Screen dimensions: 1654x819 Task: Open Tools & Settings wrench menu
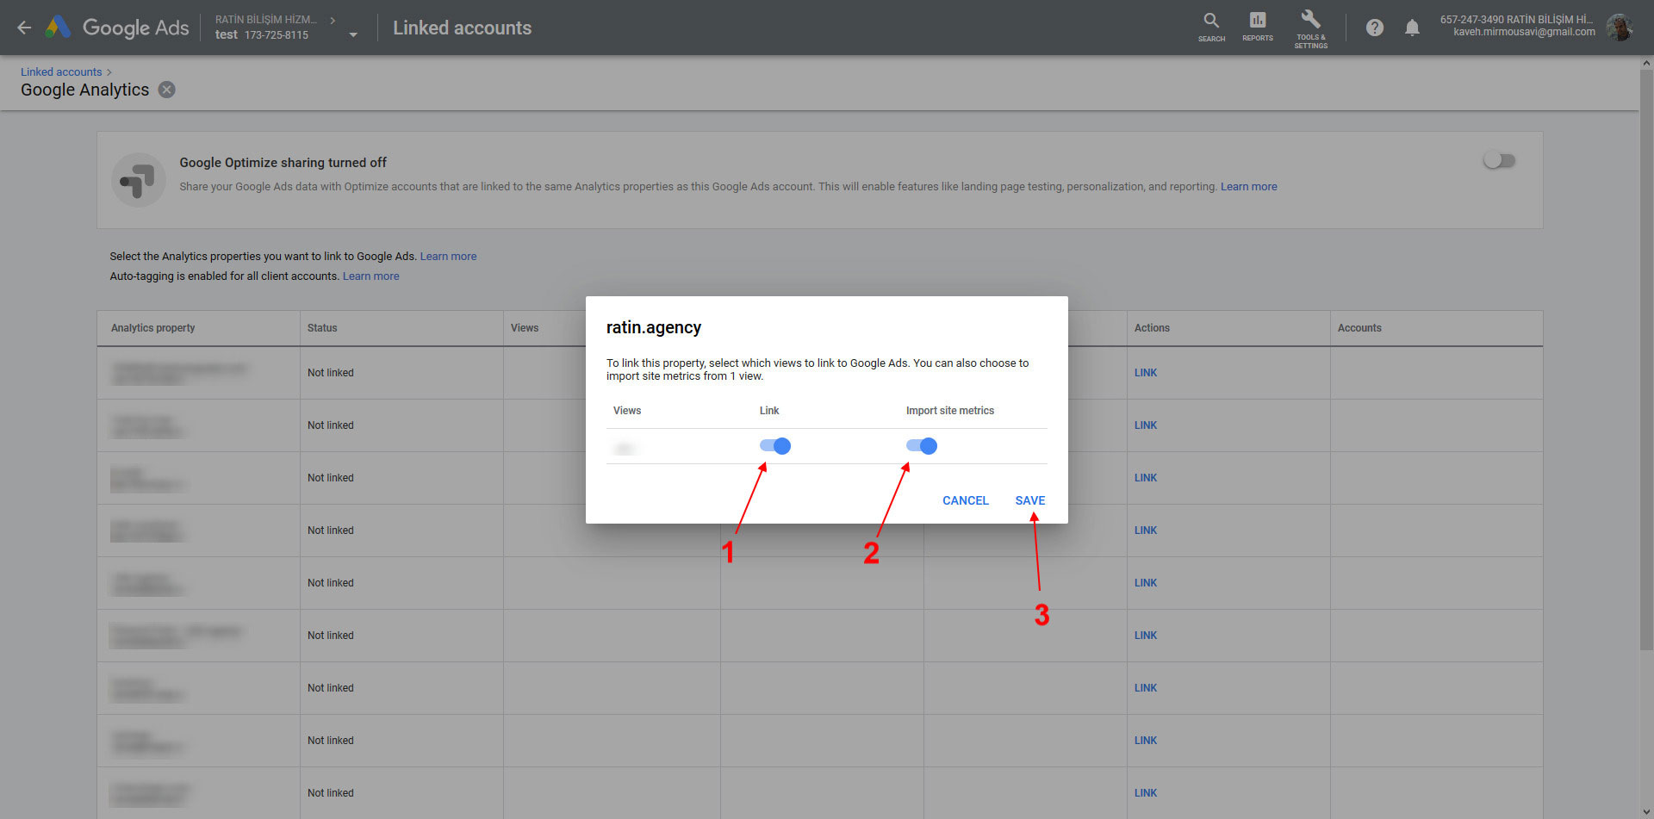(1310, 28)
